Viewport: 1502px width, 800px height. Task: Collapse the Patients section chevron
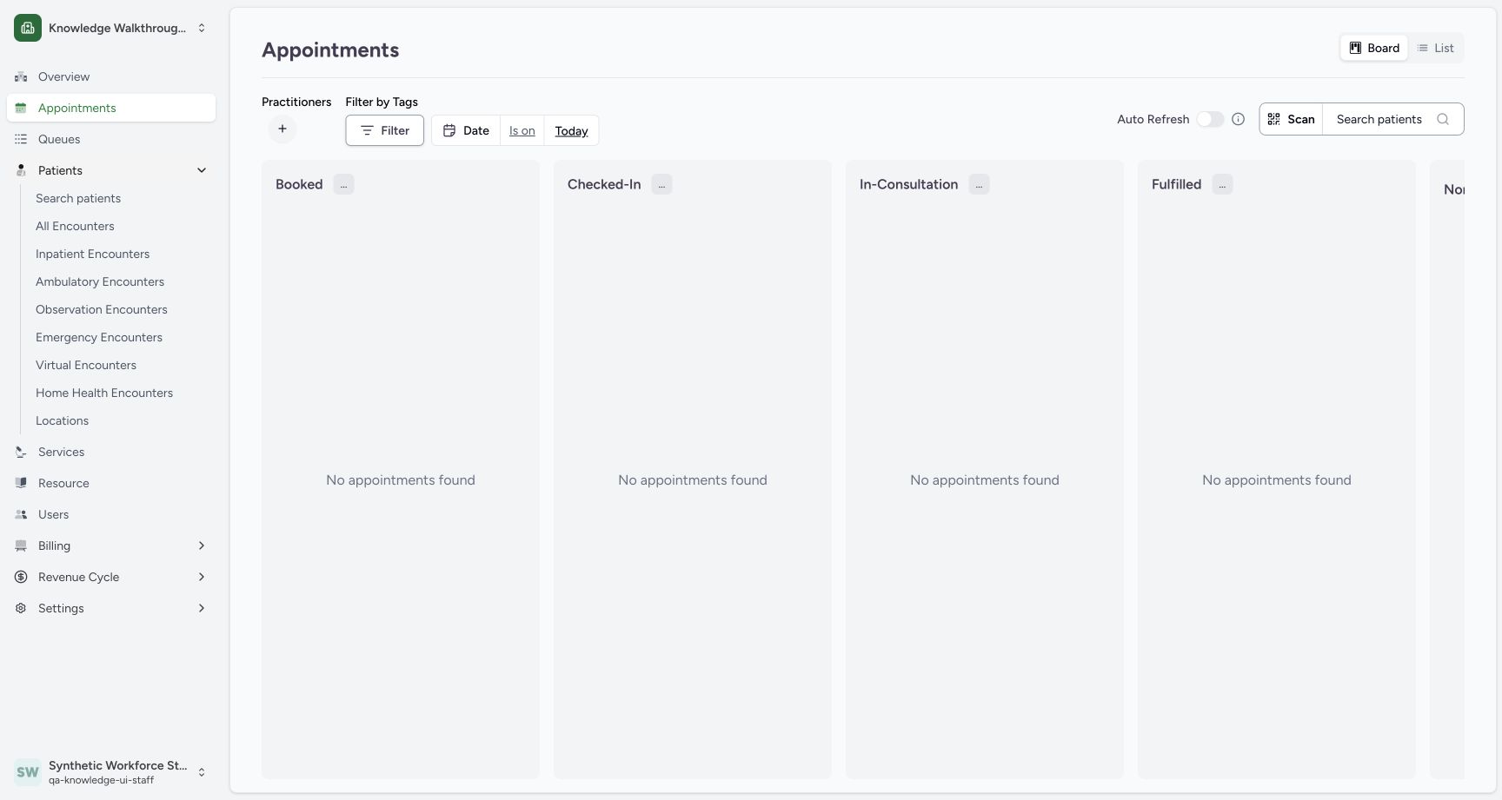202,170
